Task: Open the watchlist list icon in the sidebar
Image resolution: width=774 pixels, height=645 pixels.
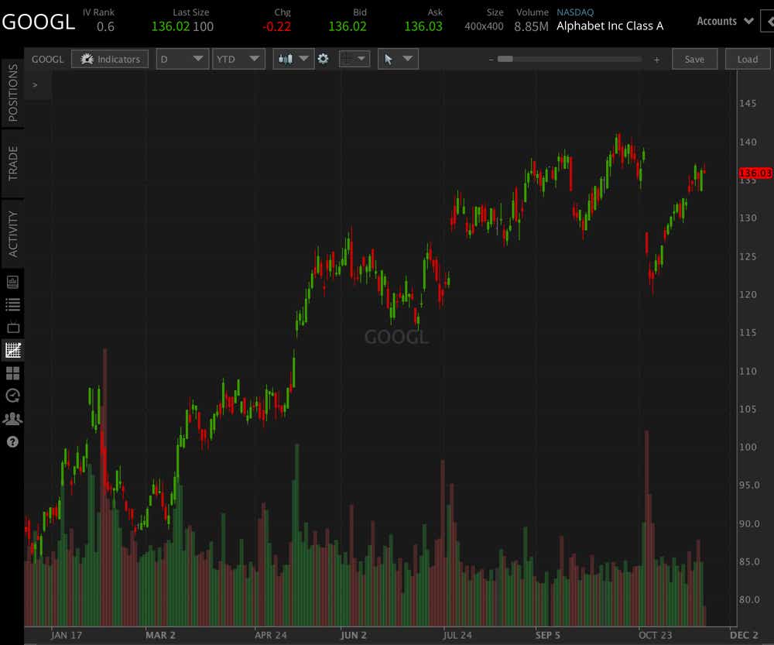Action: coord(13,305)
